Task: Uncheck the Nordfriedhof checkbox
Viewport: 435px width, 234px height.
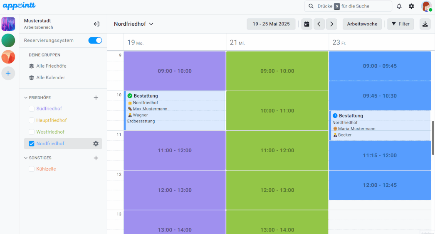Action: coord(32,144)
